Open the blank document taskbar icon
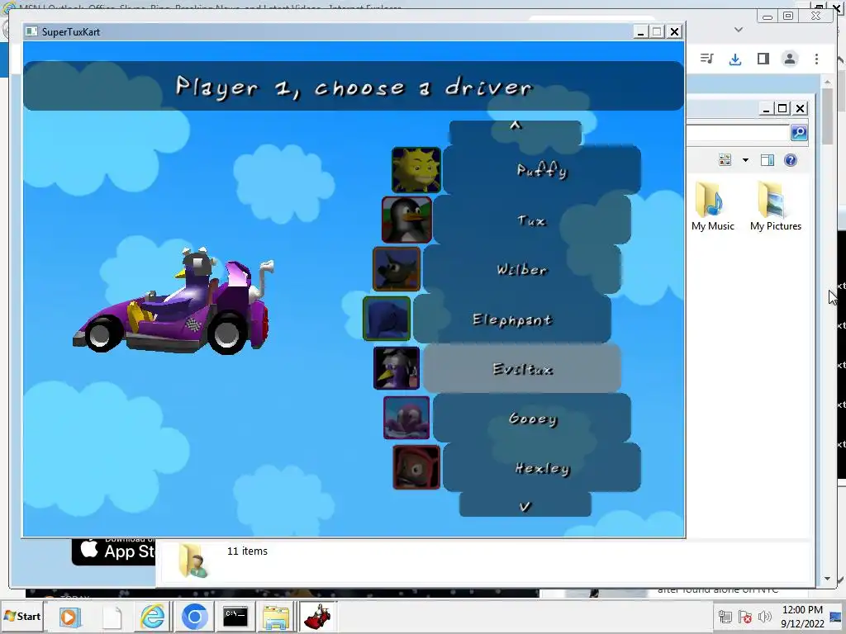The height and width of the screenshot is (634, 846). [x=112, y=617]
